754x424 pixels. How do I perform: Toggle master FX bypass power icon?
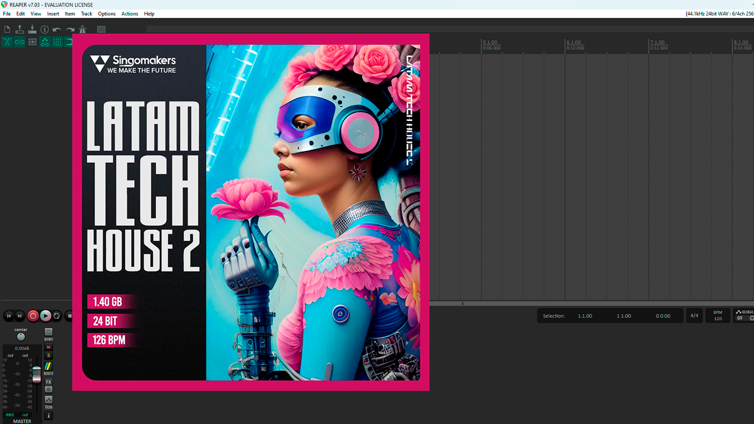point(49,389)
